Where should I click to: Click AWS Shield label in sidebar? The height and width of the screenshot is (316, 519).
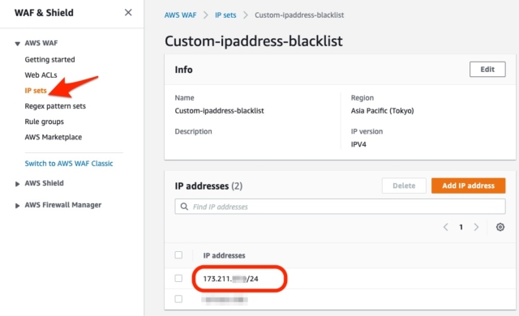[44, 183]
